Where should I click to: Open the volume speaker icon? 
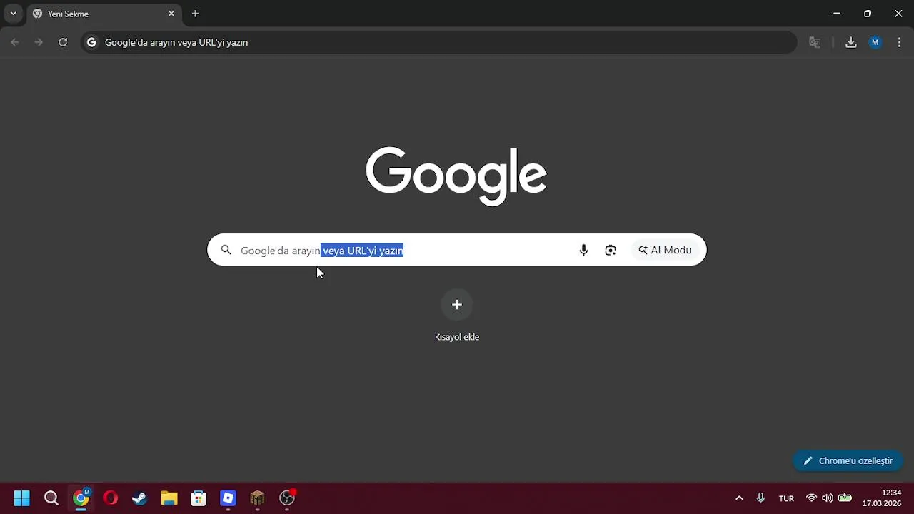[828, 498]
